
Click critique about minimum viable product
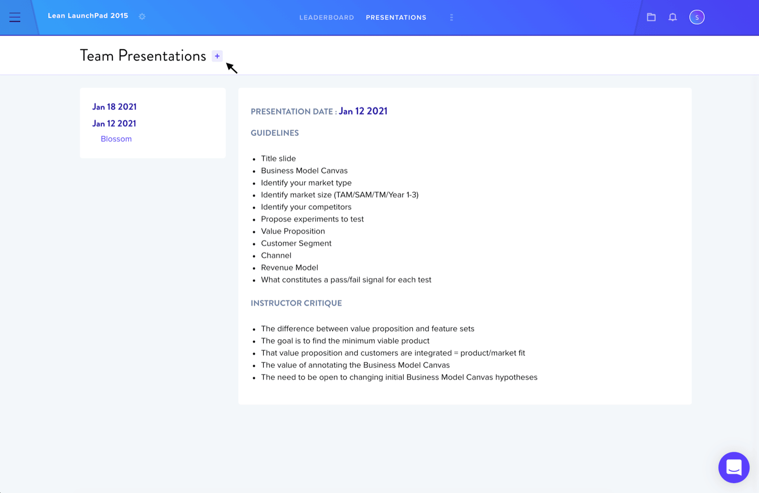click(345, 341)
